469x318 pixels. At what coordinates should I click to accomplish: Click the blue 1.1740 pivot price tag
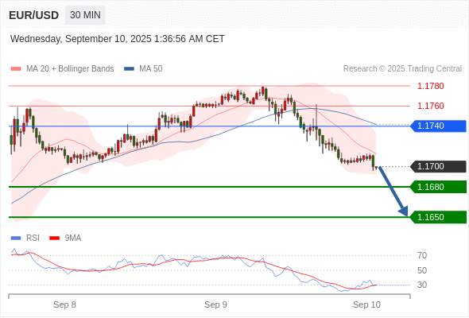(x=438, y=126)
